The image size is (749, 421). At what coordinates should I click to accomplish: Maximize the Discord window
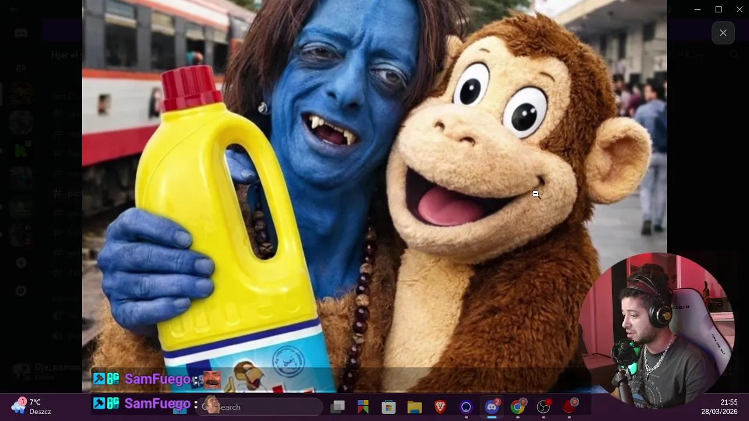tap(719, 9)
